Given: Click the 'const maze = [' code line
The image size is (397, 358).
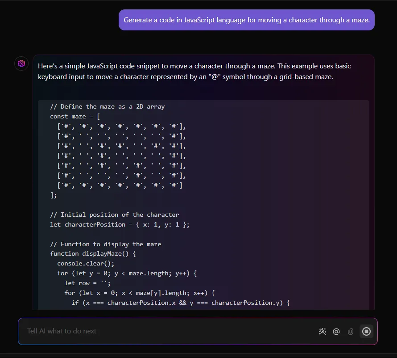Looking at the screenshot, I should click(x=75, y=117).
